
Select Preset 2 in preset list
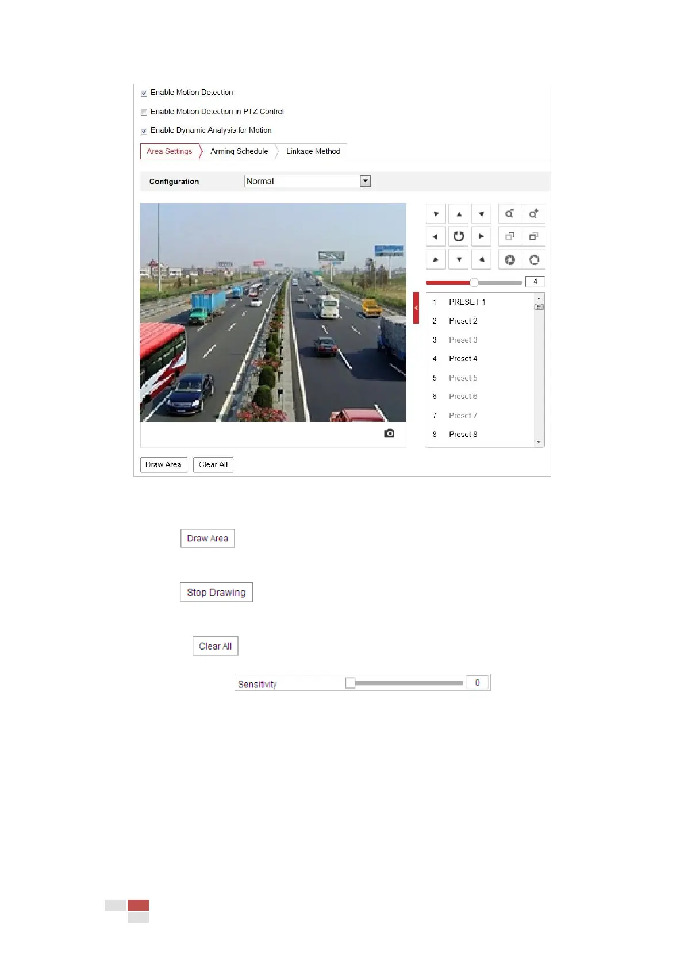[x=481, y=321]
